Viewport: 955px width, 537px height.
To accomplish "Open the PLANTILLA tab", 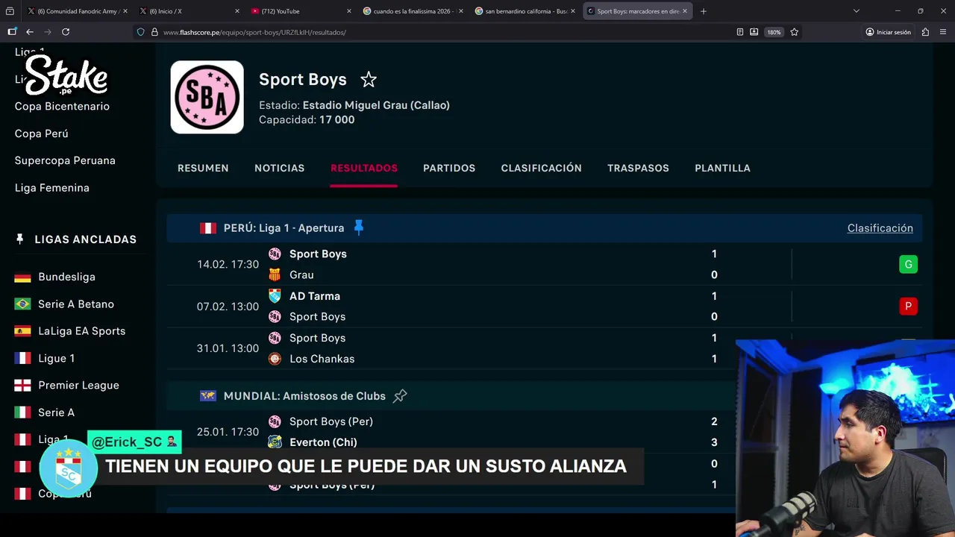I will tap(722, 168).
